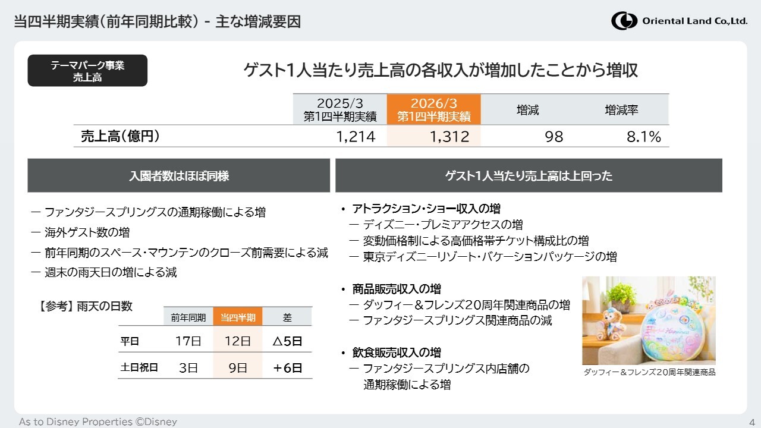The width and height of the screenshot is (761, 428).
Task: Click the 12日 cell
Action: (238, 342)
